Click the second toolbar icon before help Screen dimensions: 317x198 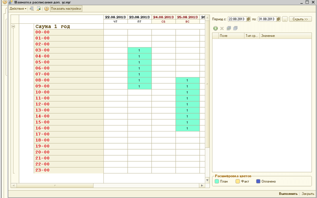(38, 8)
